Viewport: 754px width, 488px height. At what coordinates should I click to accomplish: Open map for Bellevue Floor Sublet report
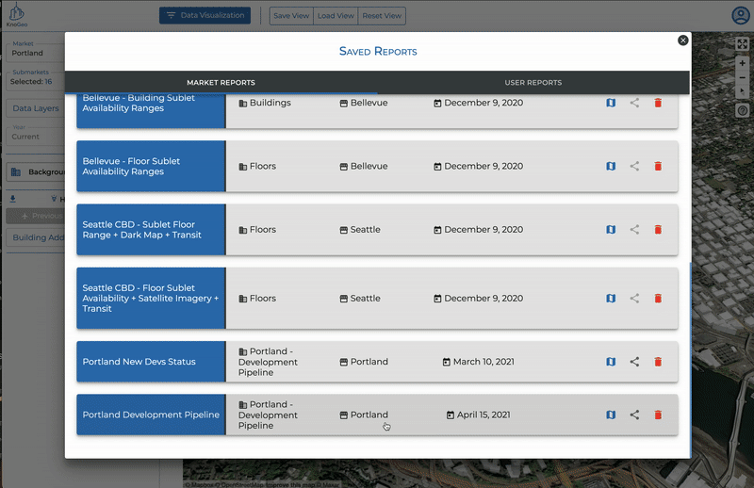click(x=611, y=166)
